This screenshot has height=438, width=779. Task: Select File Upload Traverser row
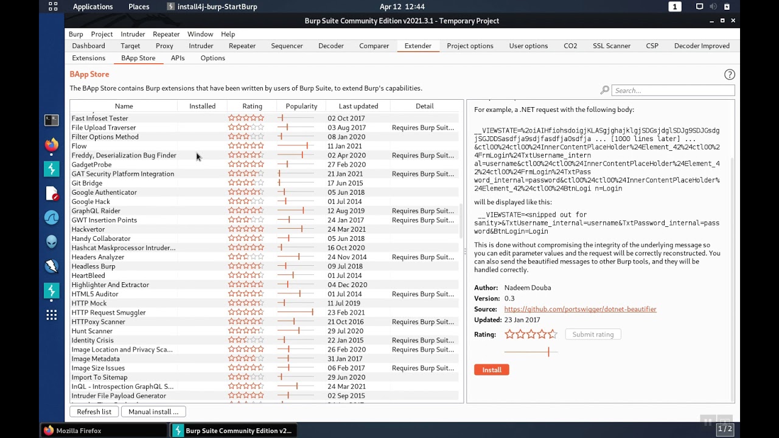[x=264, y=128]
